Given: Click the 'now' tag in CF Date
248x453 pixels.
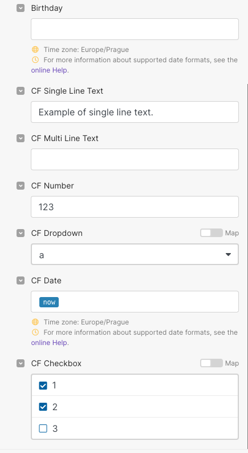Looking at the screenshot, I should click(x=49, y=302).
